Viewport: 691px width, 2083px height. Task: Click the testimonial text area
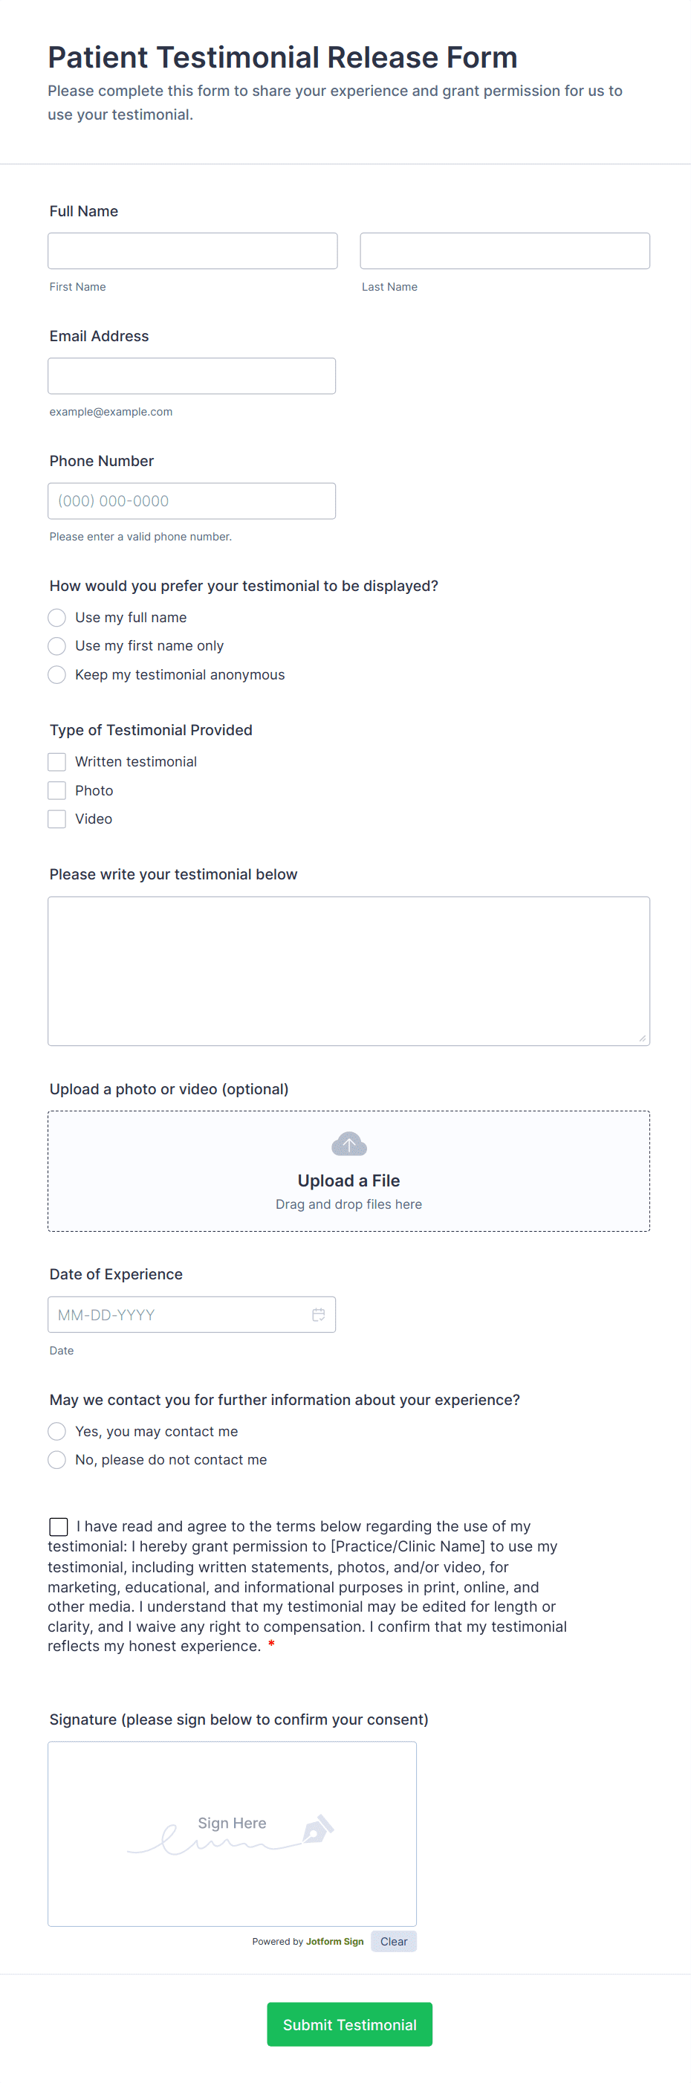point(348,970)
